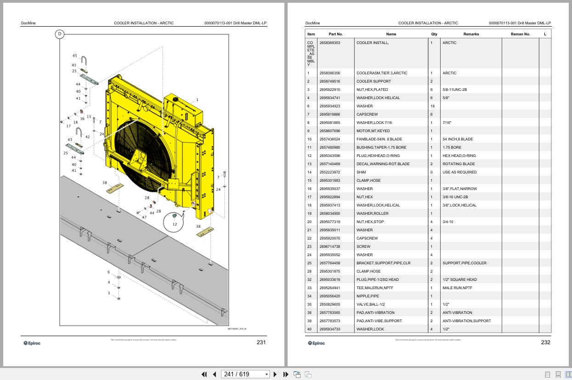Viewport: 572px width, 380px height.
Task: Click the Remarks column header
Action: click(471, 34)
